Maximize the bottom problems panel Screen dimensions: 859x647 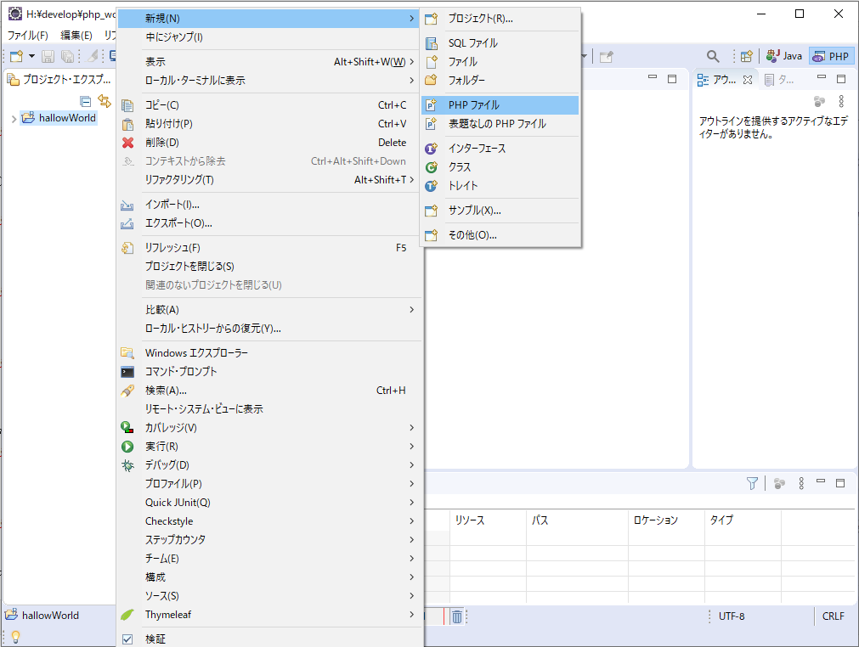[x=839, y=482]
